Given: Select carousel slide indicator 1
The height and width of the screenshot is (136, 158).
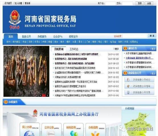Looking at the screenshot, I should coord(33,95).
